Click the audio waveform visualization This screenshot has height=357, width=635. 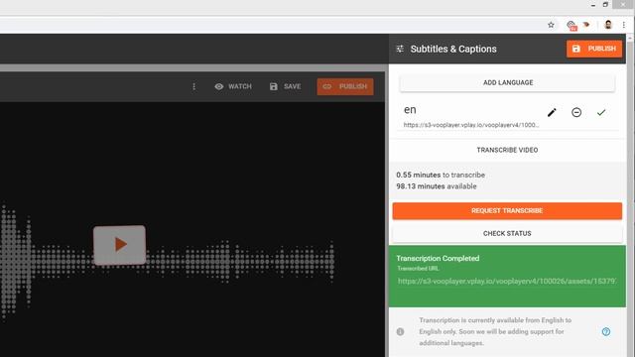coord(167,261)
